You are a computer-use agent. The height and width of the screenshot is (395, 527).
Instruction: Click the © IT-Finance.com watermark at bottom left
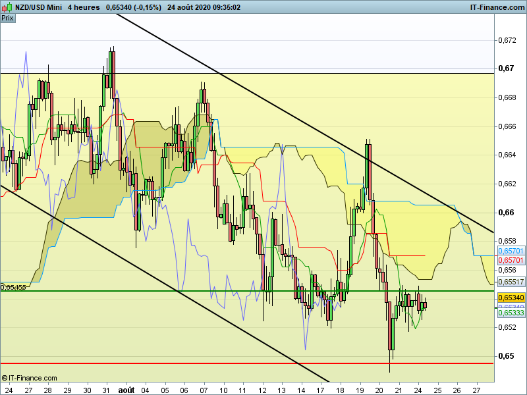click(30, 378)
